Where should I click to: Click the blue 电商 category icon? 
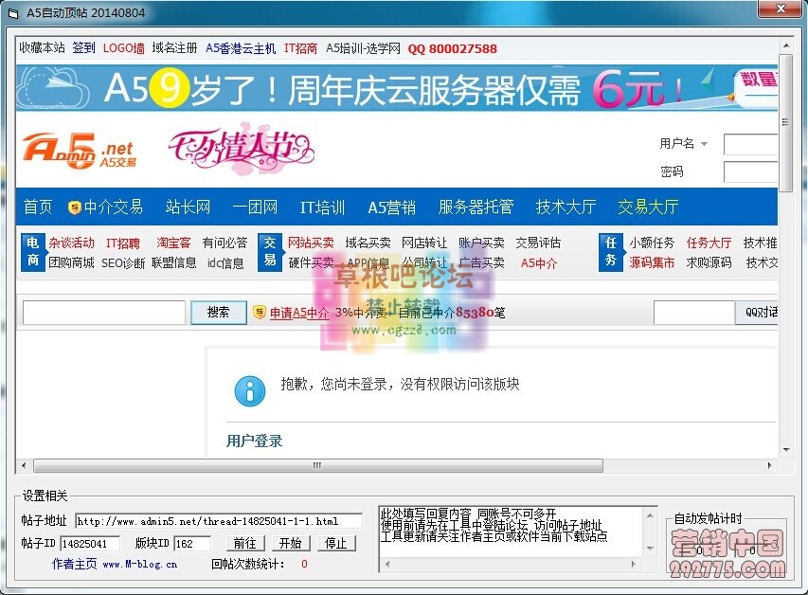31,253
